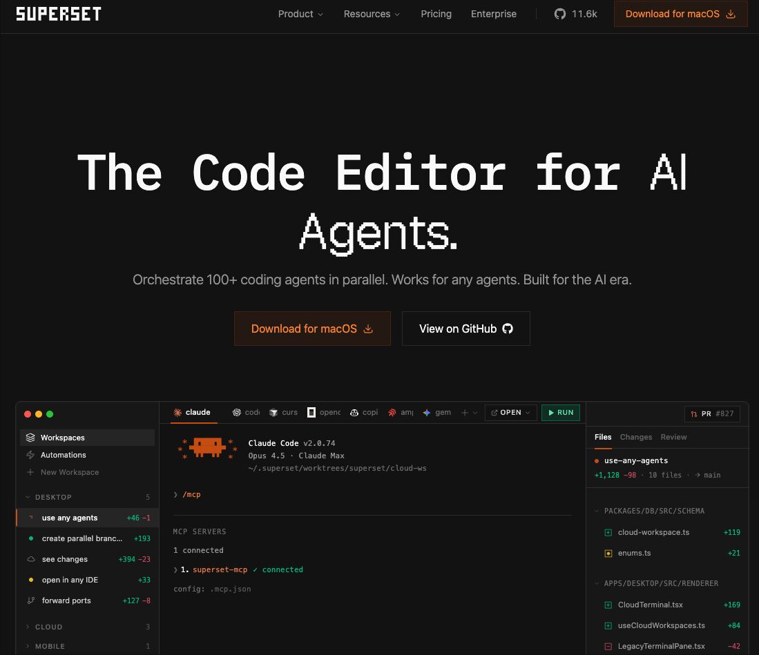The image size is (759, 655).
Task: Go to the Pricing page
Action: [436, 14]
